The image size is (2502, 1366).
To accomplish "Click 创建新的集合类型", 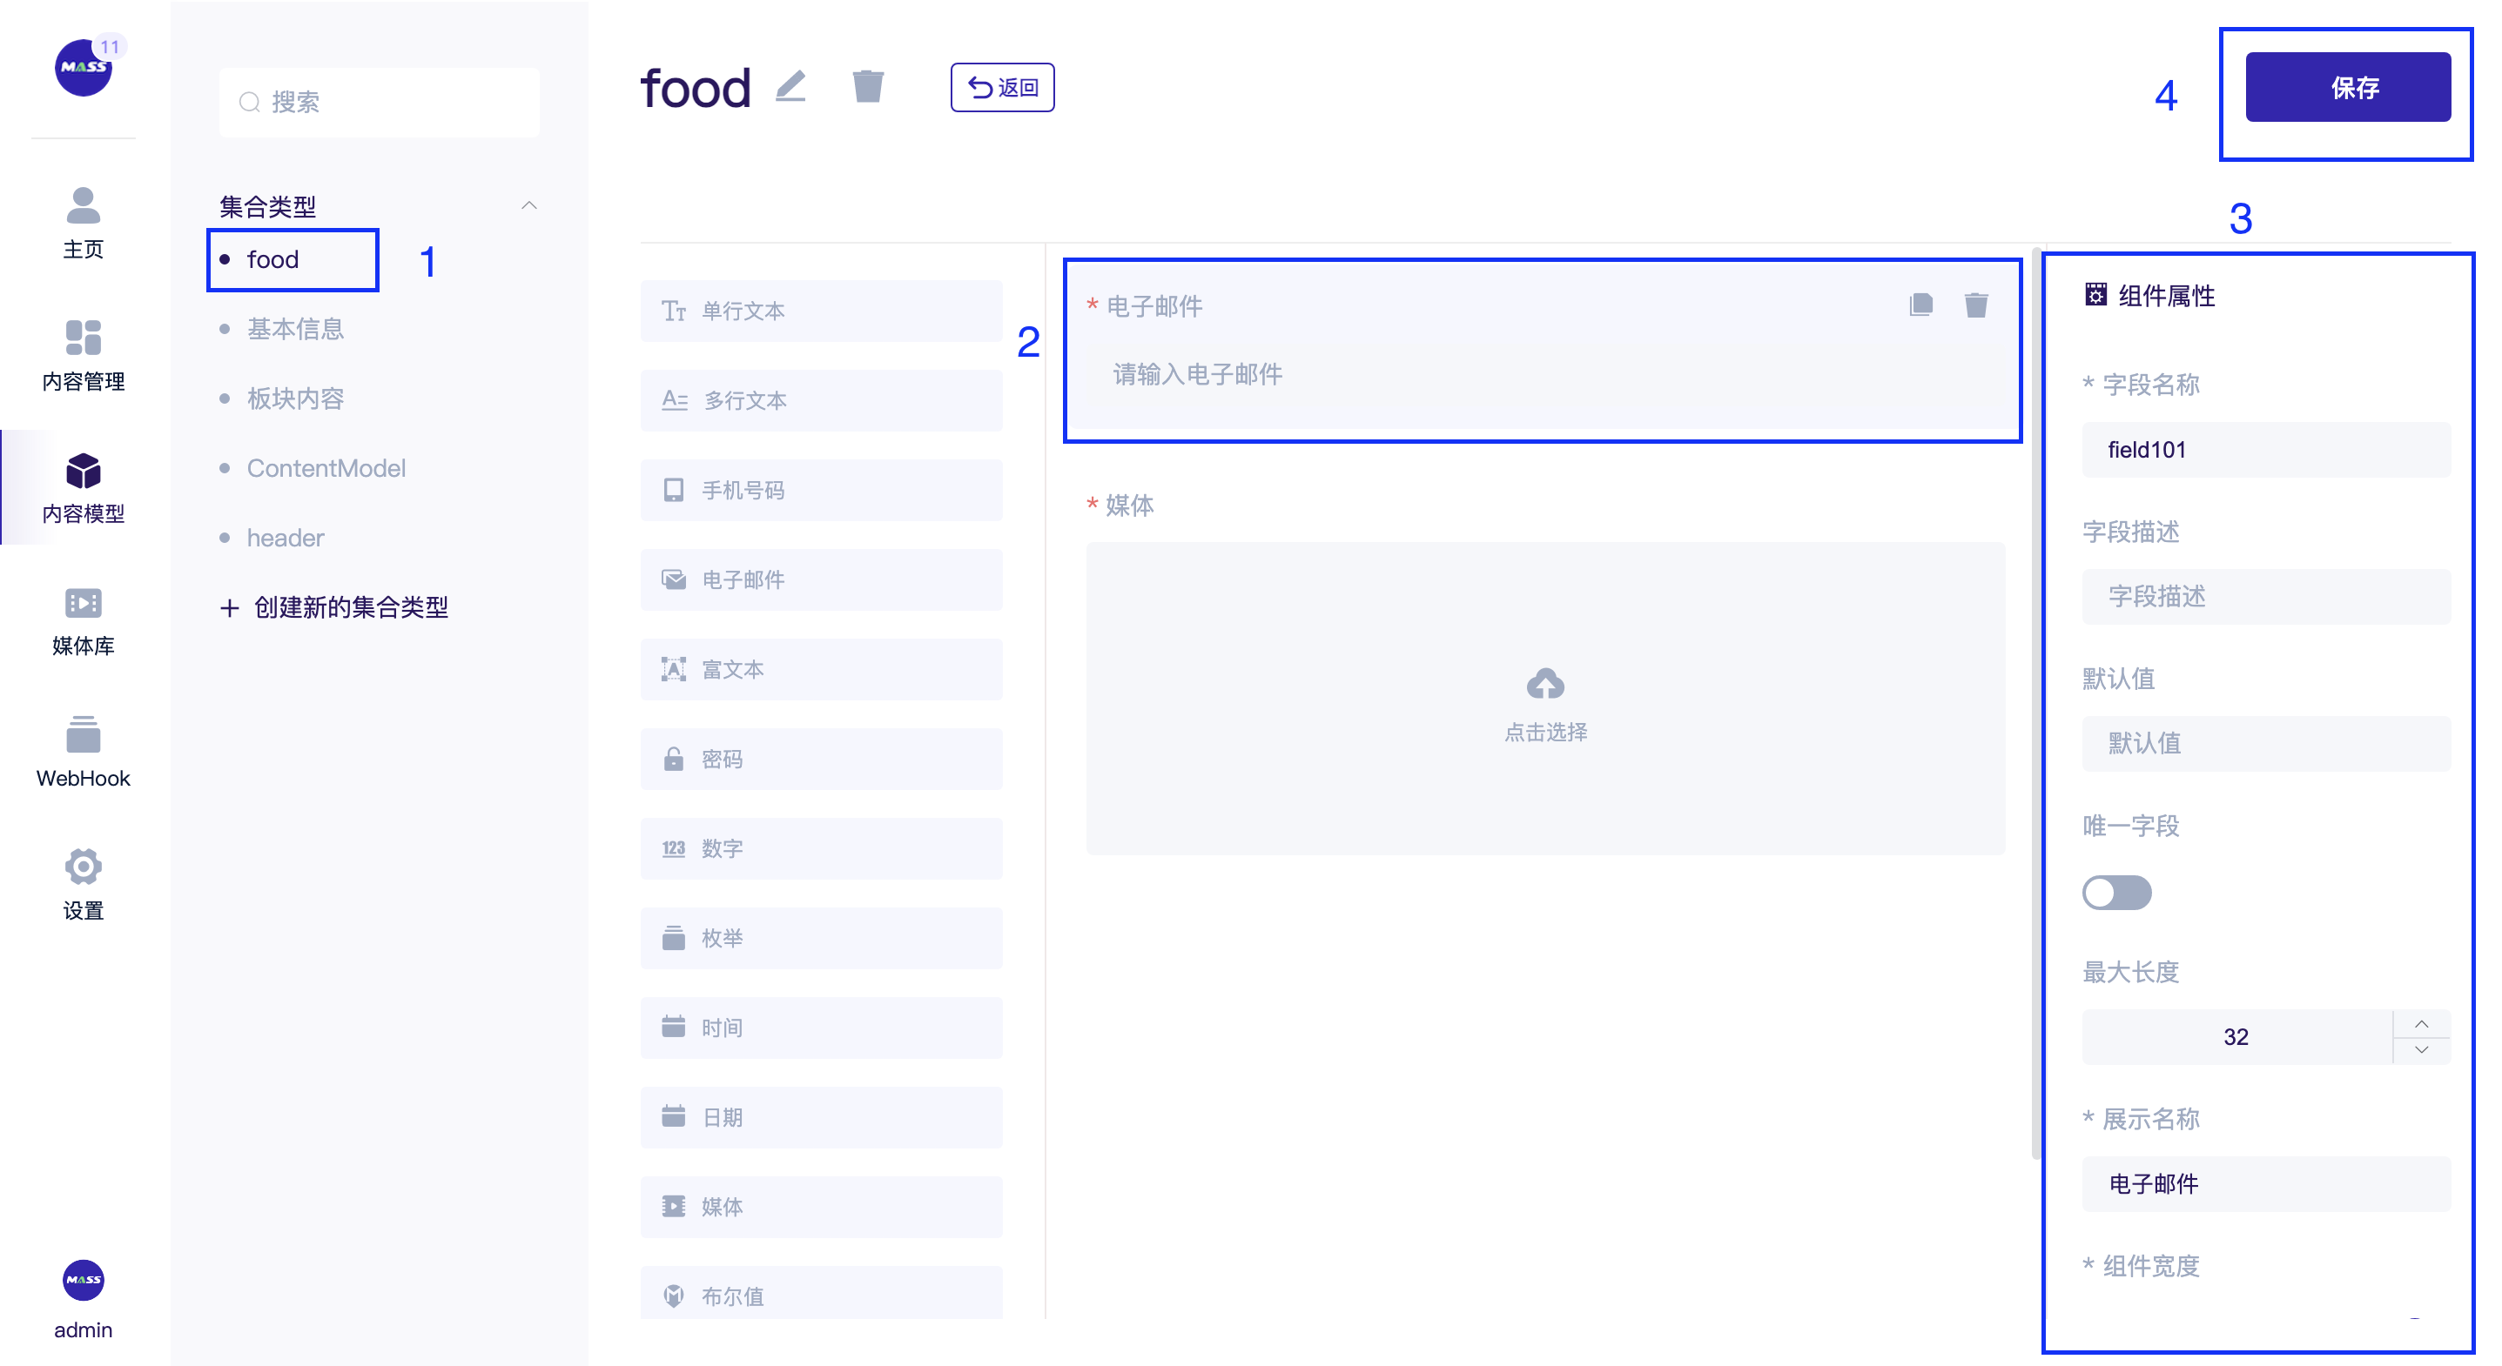I will [x=335, y=608].
